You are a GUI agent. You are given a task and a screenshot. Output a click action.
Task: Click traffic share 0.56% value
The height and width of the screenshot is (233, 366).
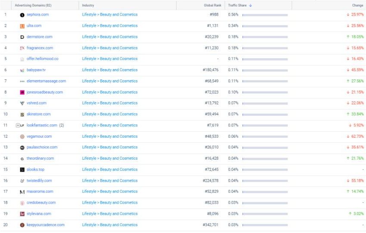(233, 15)
